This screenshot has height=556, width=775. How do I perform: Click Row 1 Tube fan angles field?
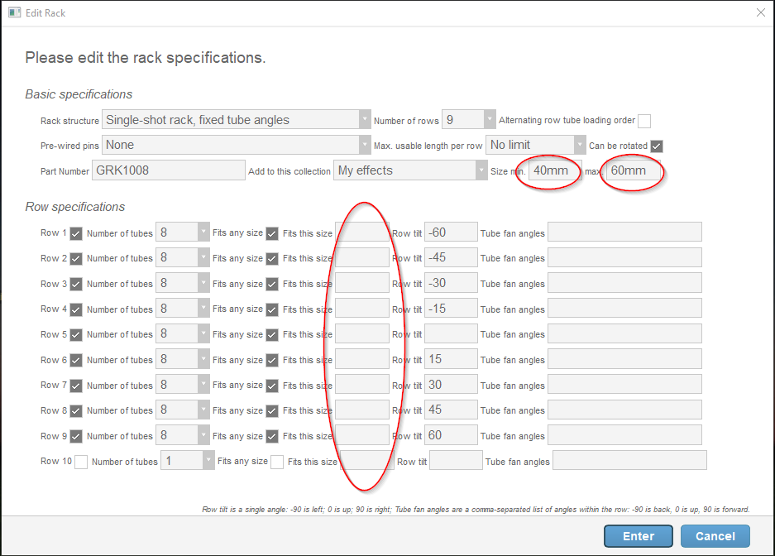tap(624, 233)
